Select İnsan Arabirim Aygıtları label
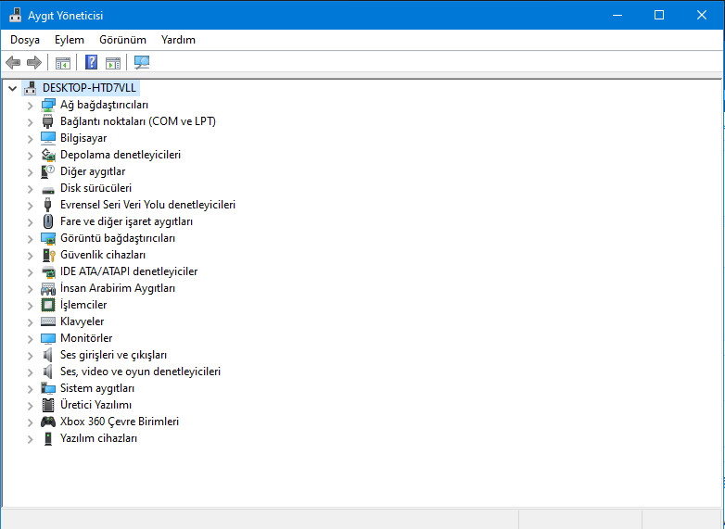This screenshot has width=725, height=529. tap(118, 288)
